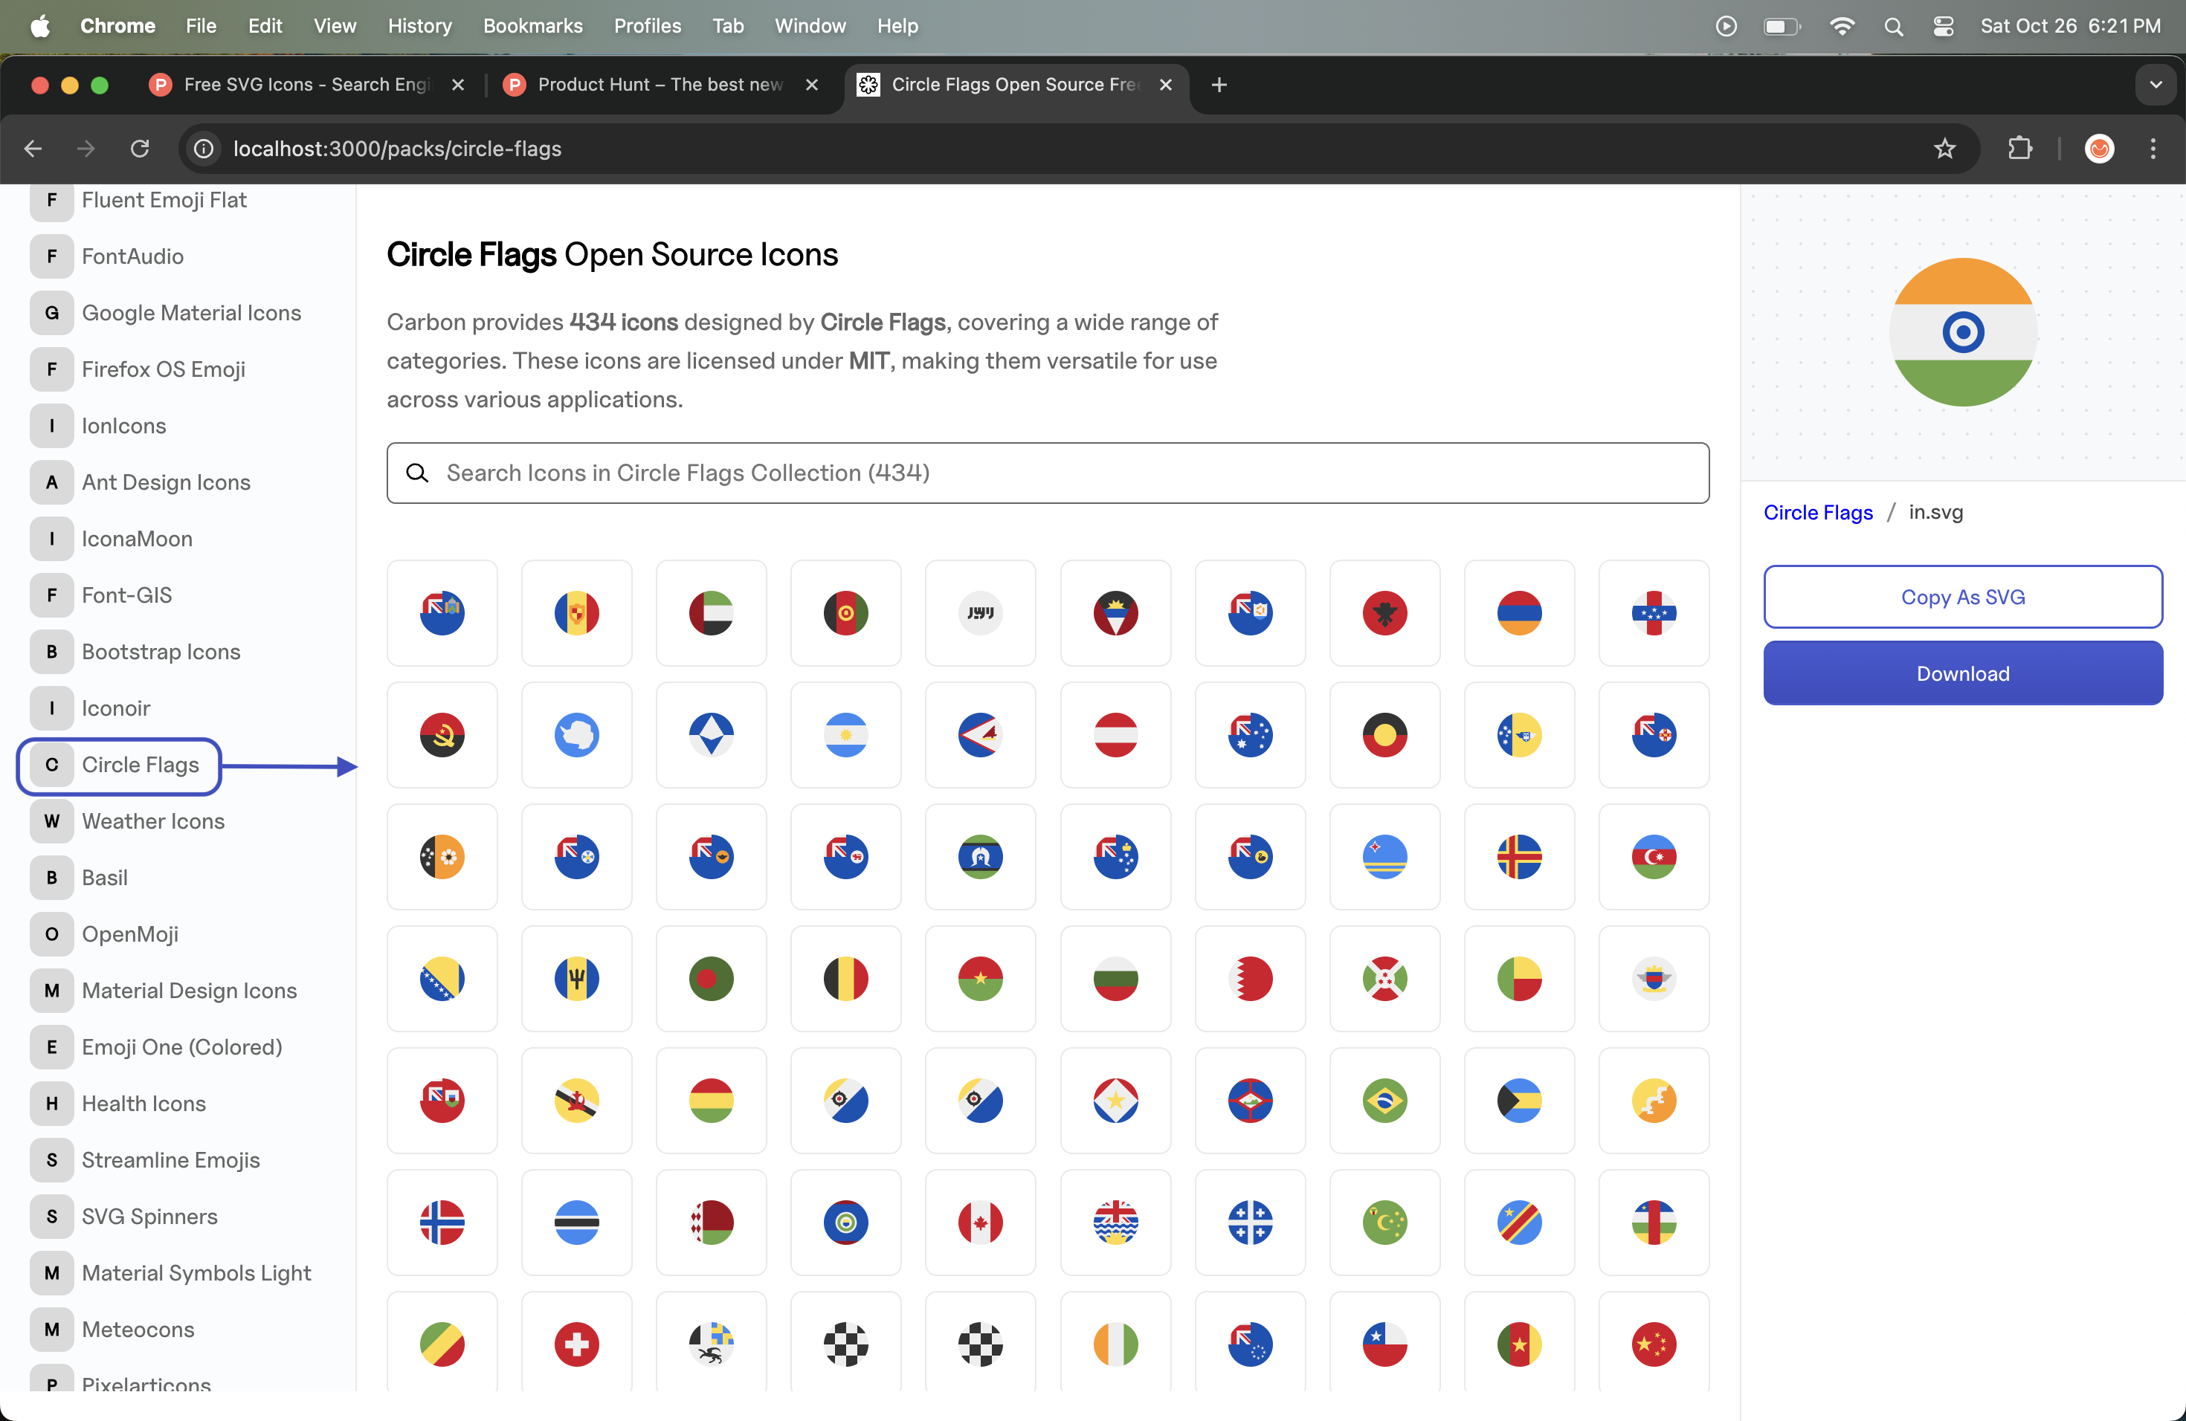Follow the Circle Flags breadcrumb link
The width and height of the screenshot is (2186, 1421).
(x=1818, y=512)
